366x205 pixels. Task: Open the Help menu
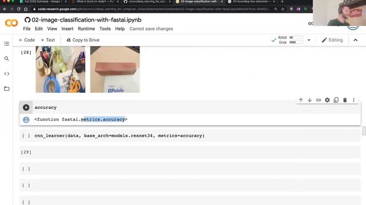(x=120, y=29)
